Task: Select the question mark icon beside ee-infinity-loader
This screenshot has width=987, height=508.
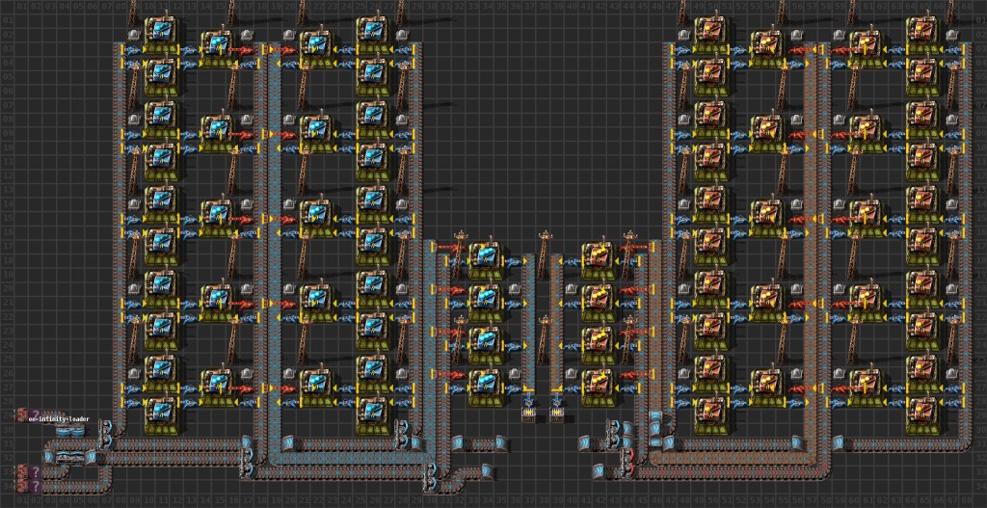Action: (36, 414)
